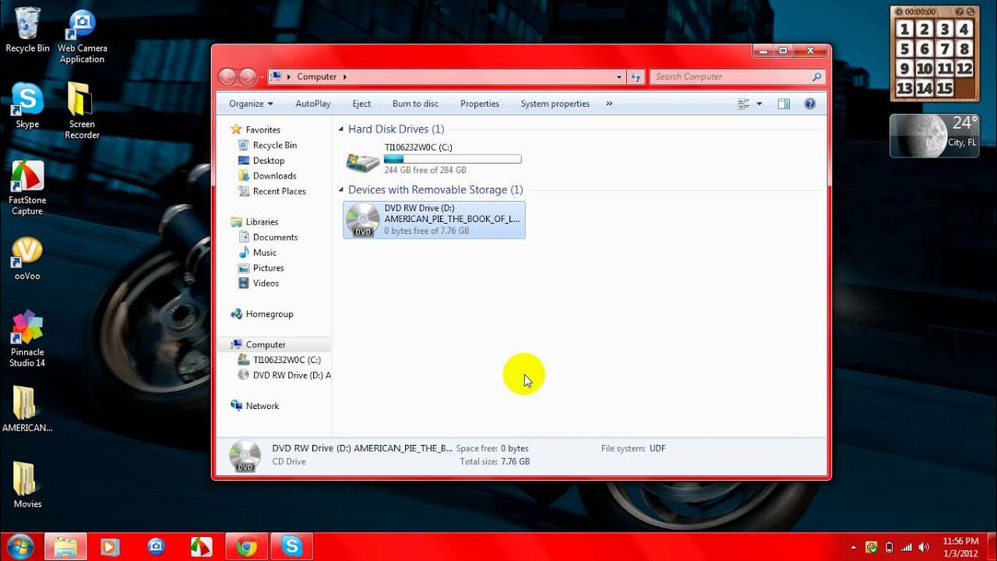Open the Help question mark icon
Viewport: 997px width, 561px height.
point(809,104)
